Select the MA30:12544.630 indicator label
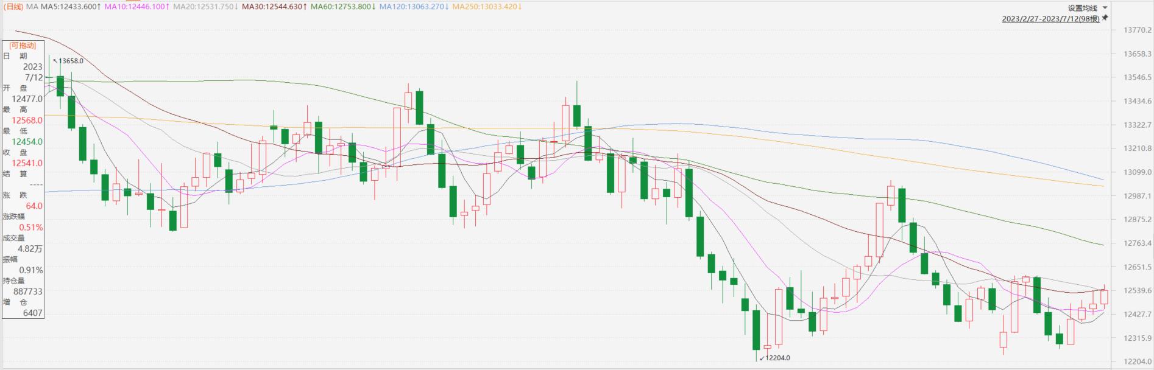 click(x=274, y=7)
